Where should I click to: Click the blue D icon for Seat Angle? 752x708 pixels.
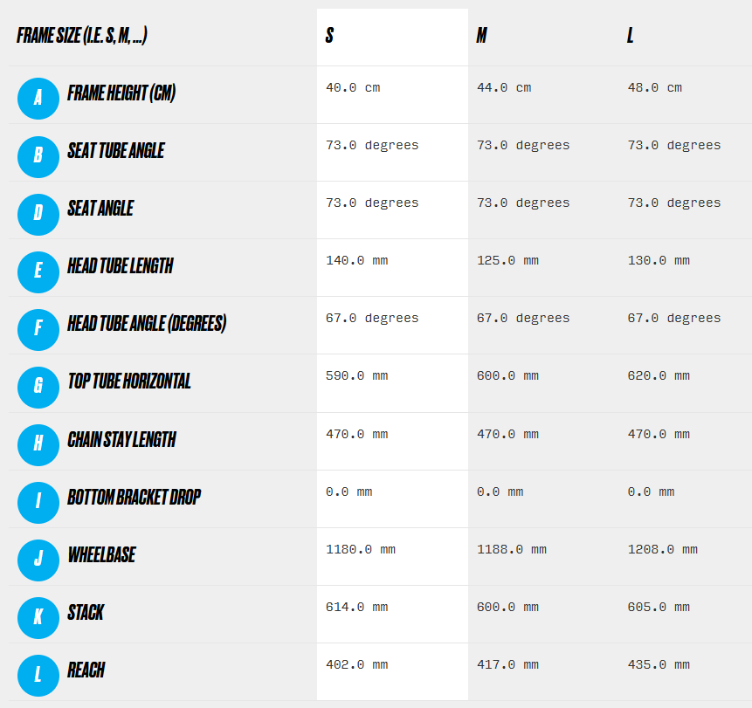[38, 212]
